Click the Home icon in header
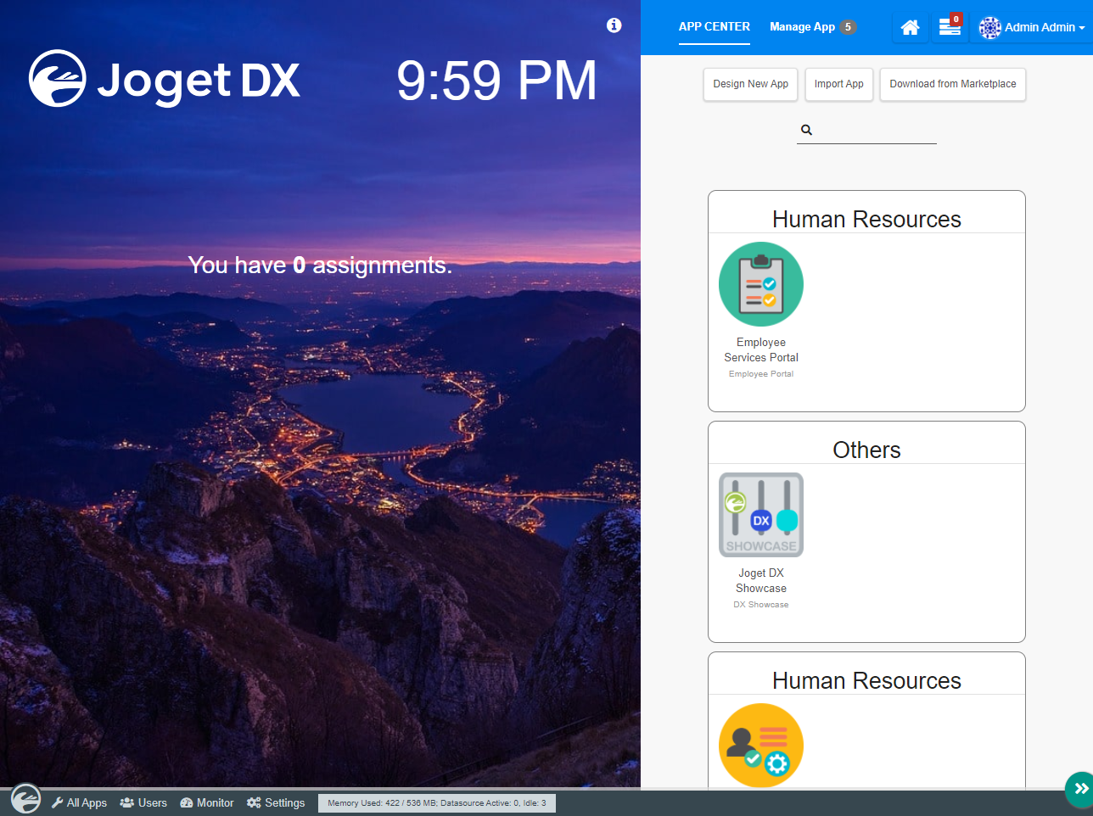This screenshot has height=816, width=1093. (910, 28)
